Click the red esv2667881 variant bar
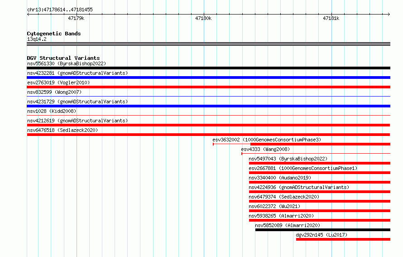Viewport: 403px width, 257px height. pyautogui.click(x=320, y=173)
